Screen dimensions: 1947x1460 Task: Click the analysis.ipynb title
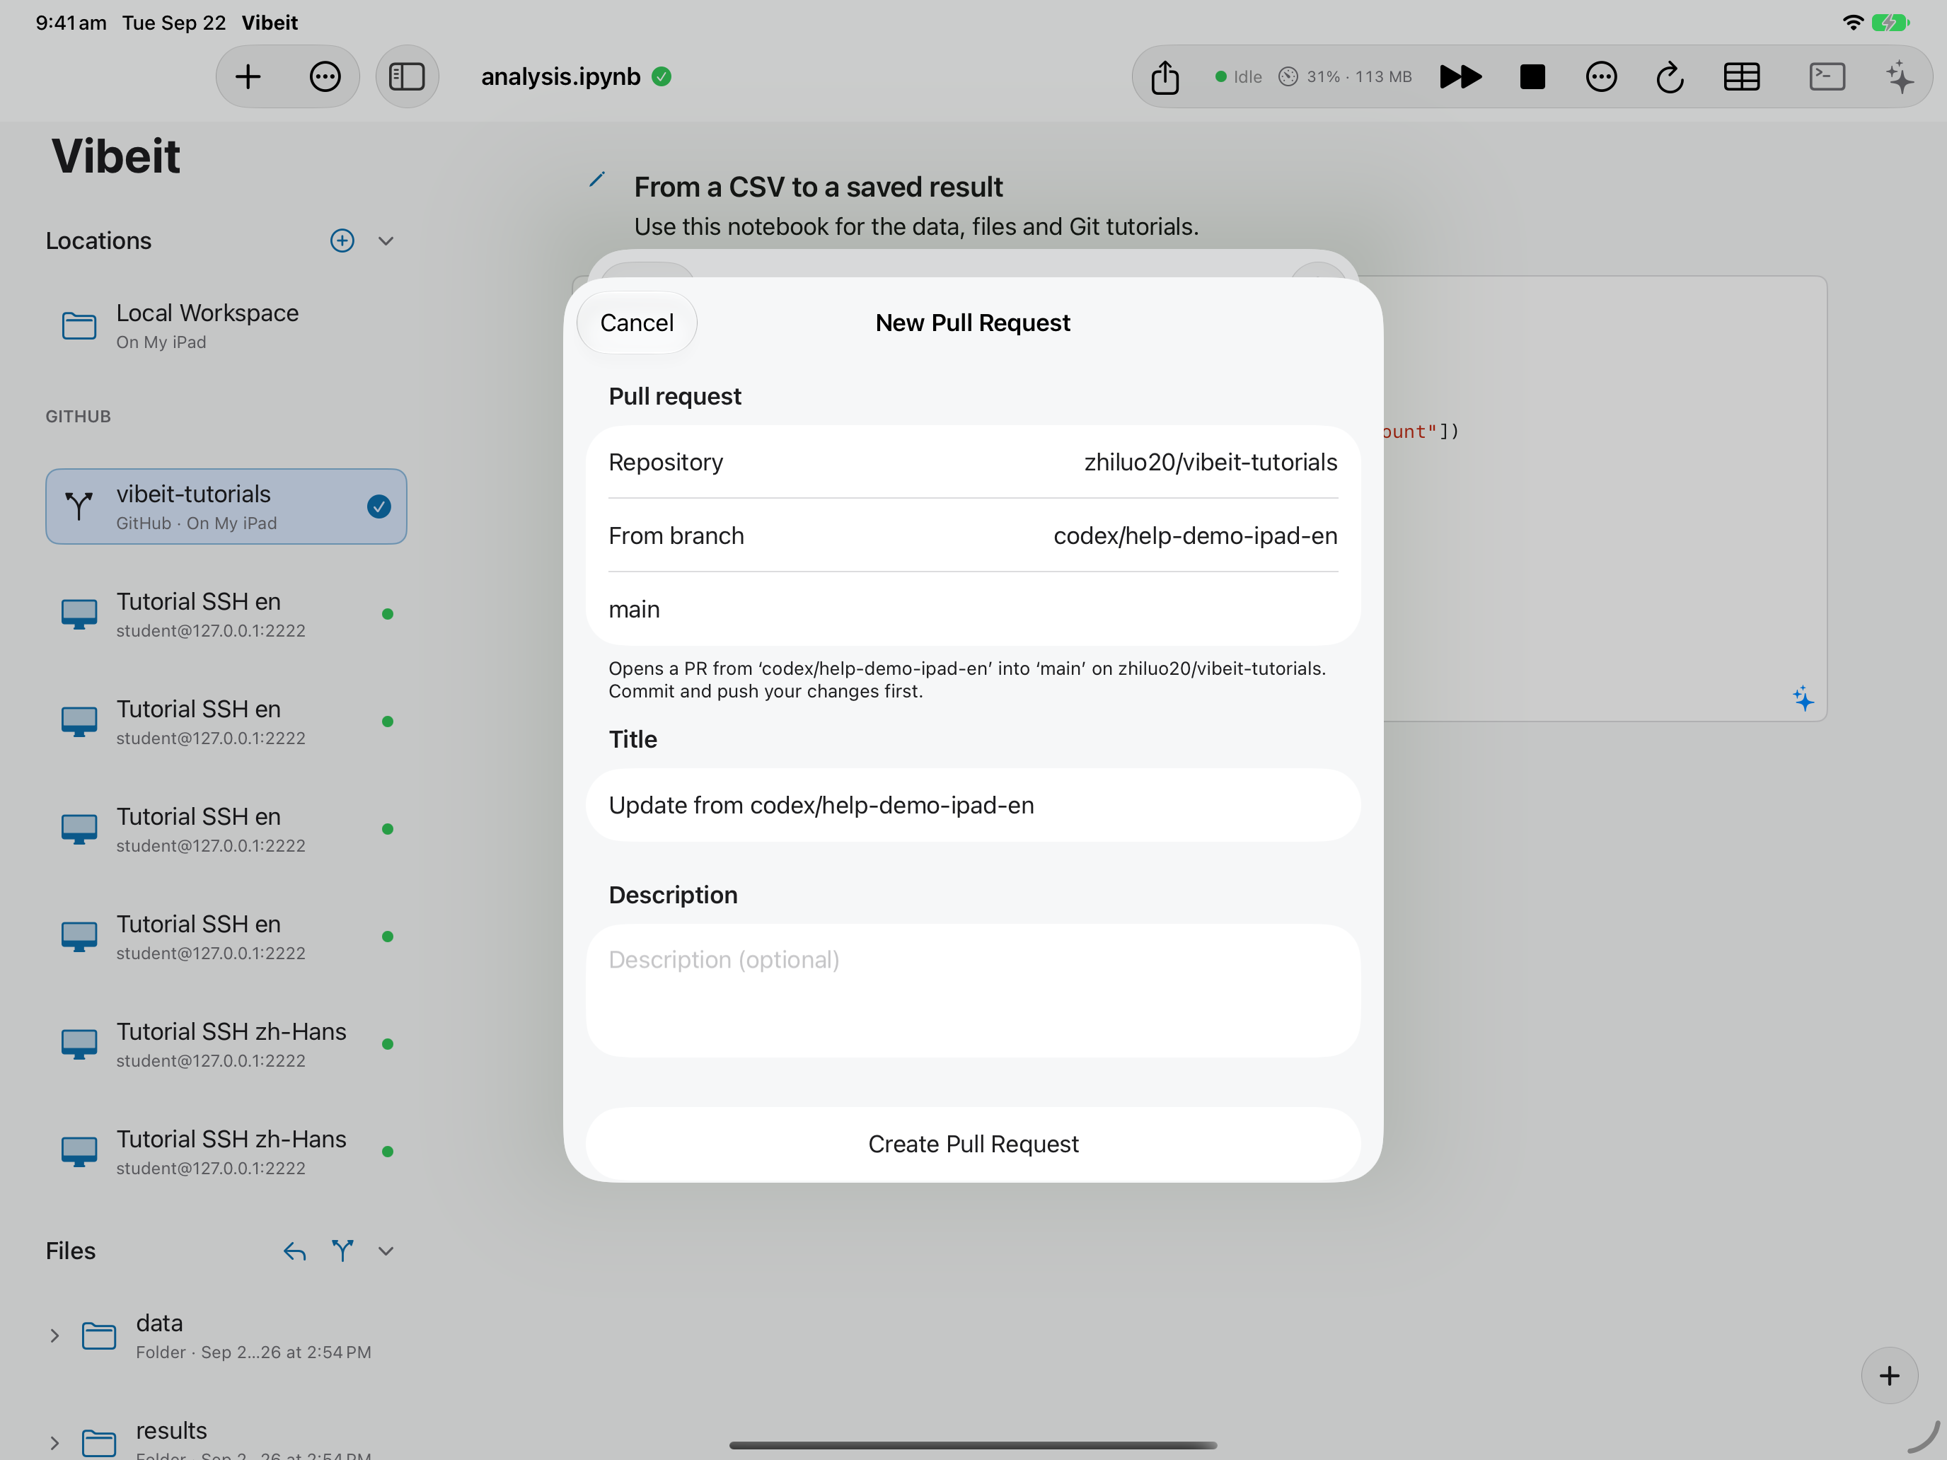pyautogui.click(x=561, y=76)
